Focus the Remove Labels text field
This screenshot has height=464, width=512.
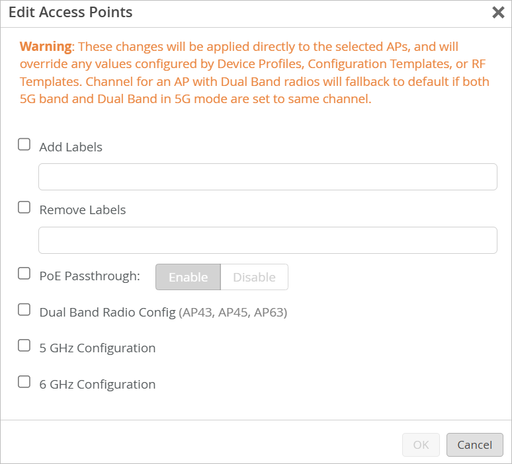click(268, 241)
